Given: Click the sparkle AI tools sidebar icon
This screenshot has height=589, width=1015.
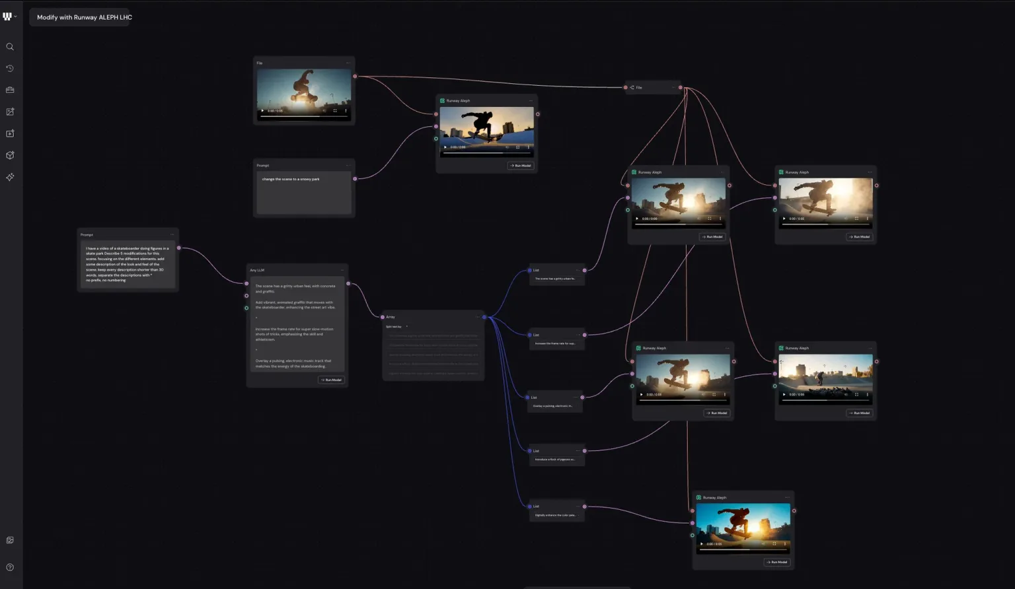Looking at the screenshot, I should point(10,177).
